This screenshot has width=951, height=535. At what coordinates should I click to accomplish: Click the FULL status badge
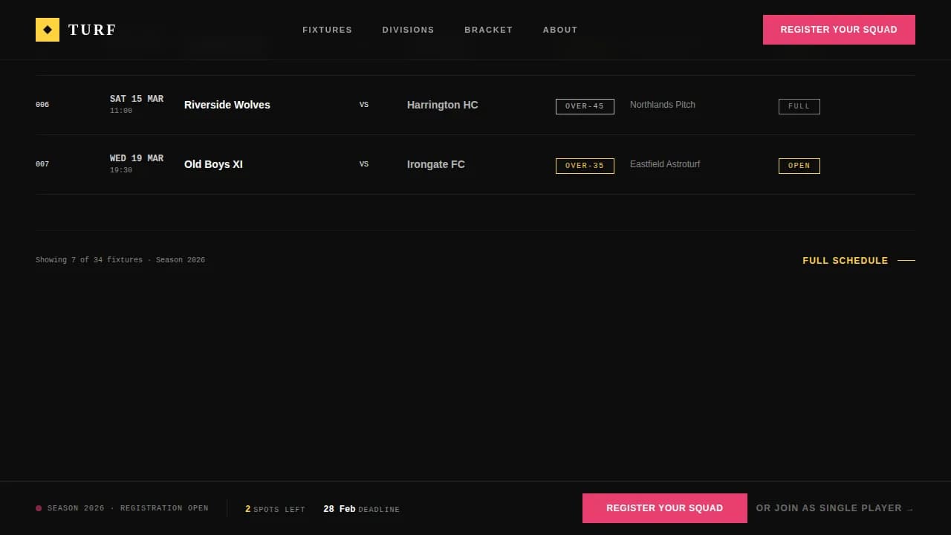point(799,106)
